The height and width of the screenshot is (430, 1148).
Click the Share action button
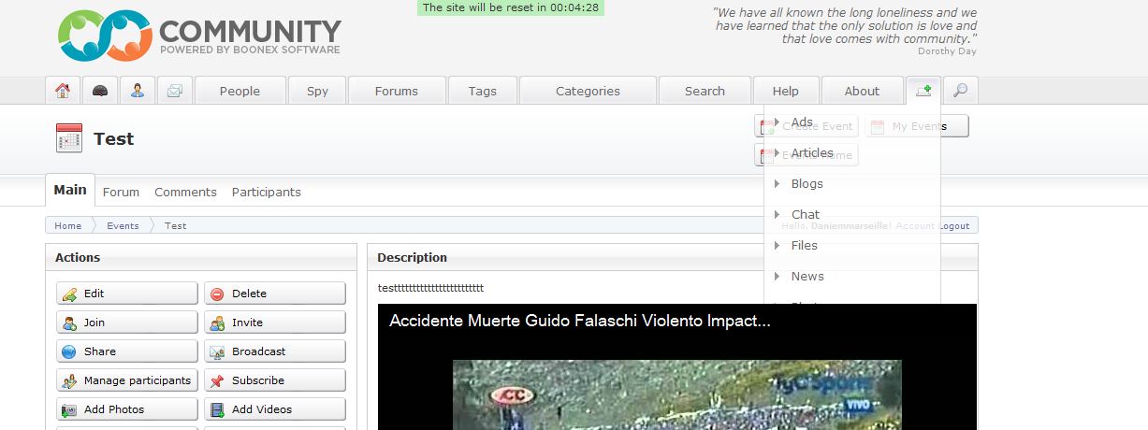click(127, 351)
